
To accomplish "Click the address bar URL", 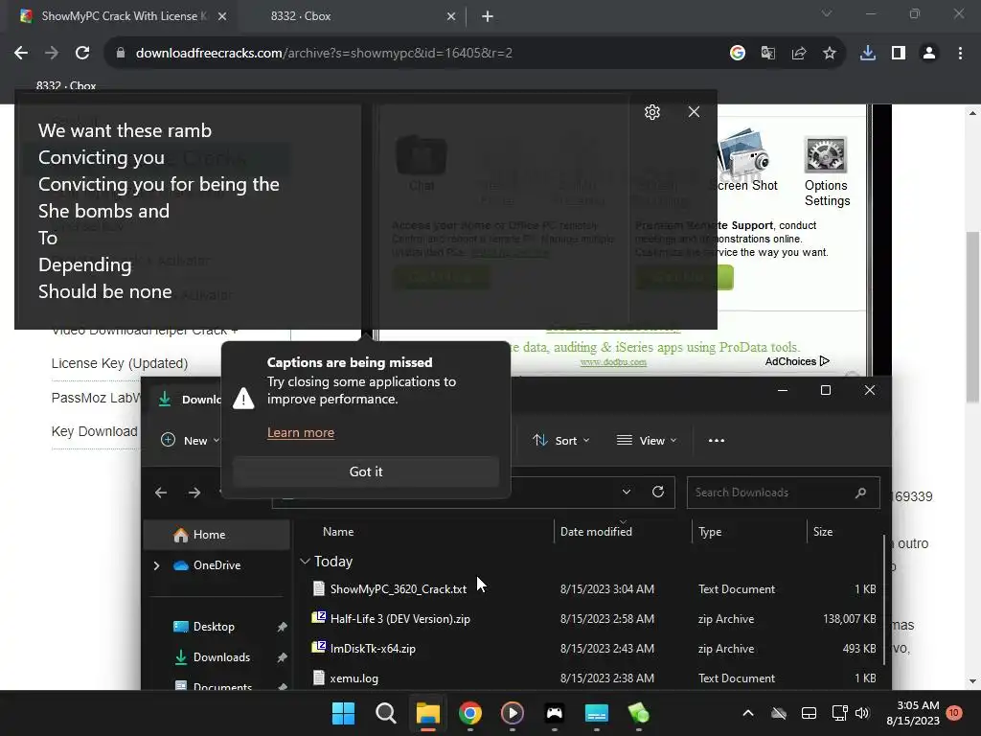I will click(x=324, y=54).
